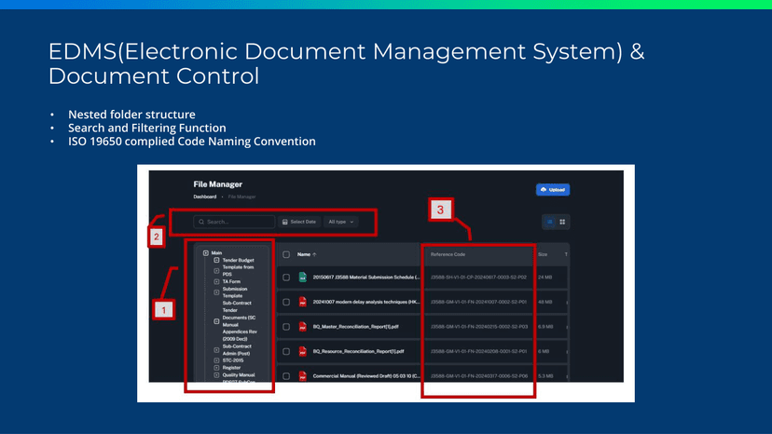Click the PDF icon of modern delay analysis techniques
The height and width of the screenshot is (434, 772).
[x=303, y=302]
